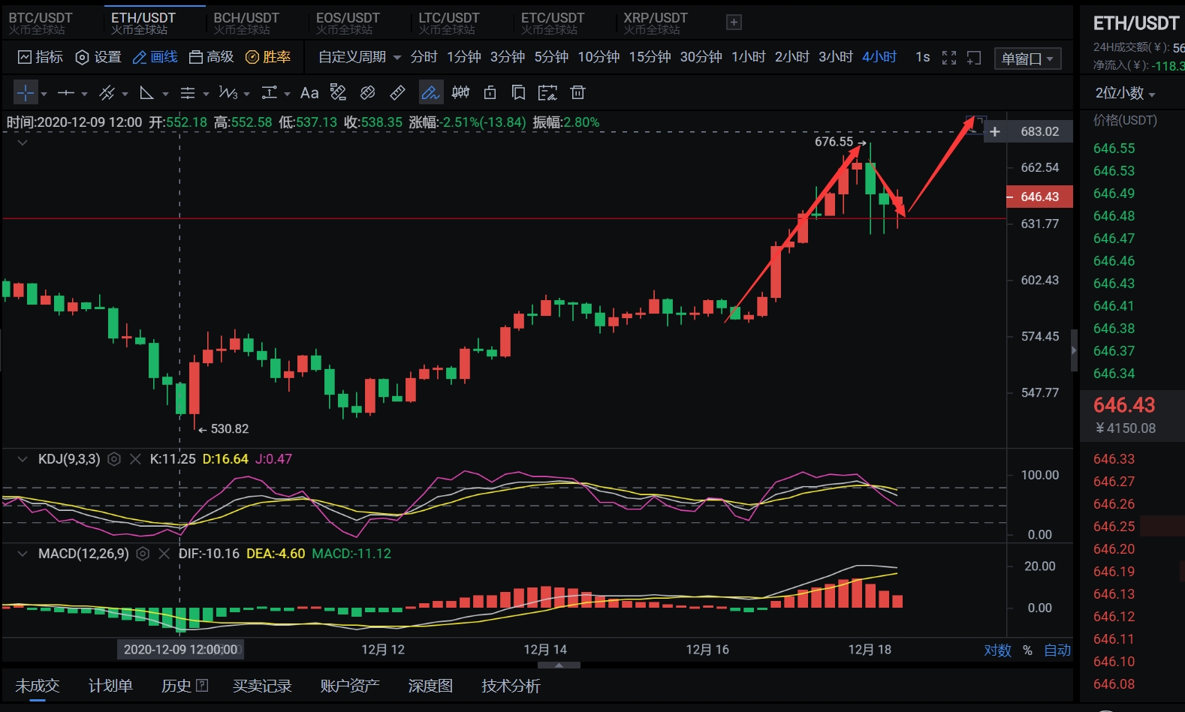Toggle the continuous drawing pen tool
This screenshot has height=712, width=1185.
(430, 93)
